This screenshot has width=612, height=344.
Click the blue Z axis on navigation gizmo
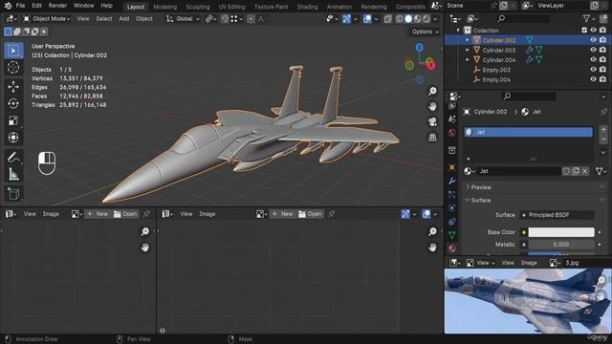[420, 47]
